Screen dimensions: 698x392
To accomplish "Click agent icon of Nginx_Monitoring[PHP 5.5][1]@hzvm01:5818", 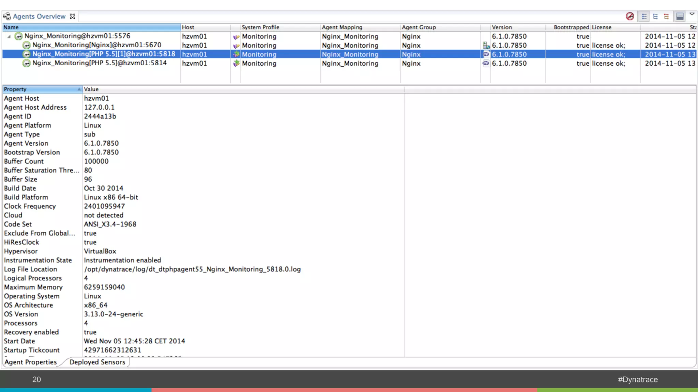I will (x=27, y=54).
